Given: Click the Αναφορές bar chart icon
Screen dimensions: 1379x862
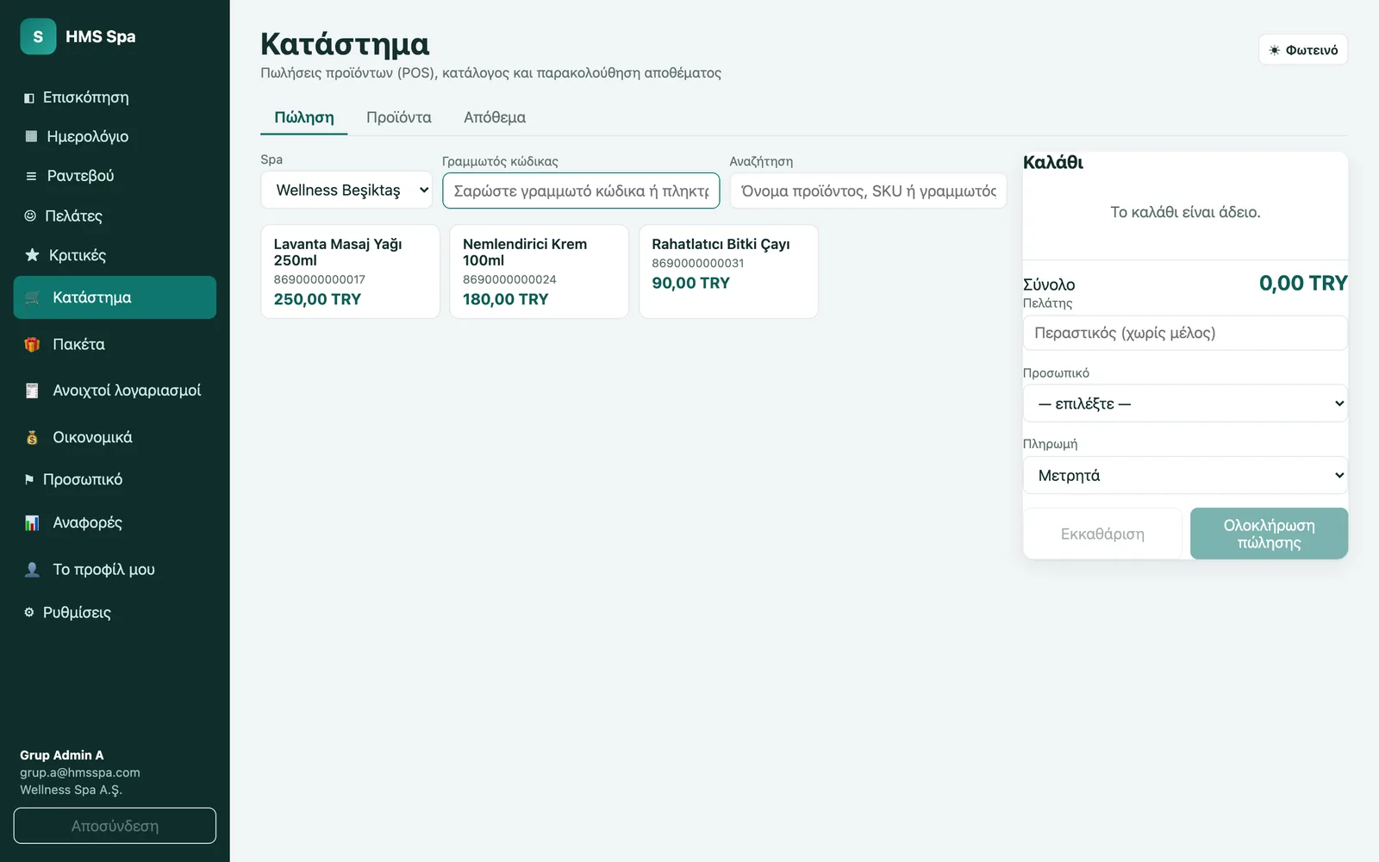Looking at the screenshot, I should (x=32, y=522).
